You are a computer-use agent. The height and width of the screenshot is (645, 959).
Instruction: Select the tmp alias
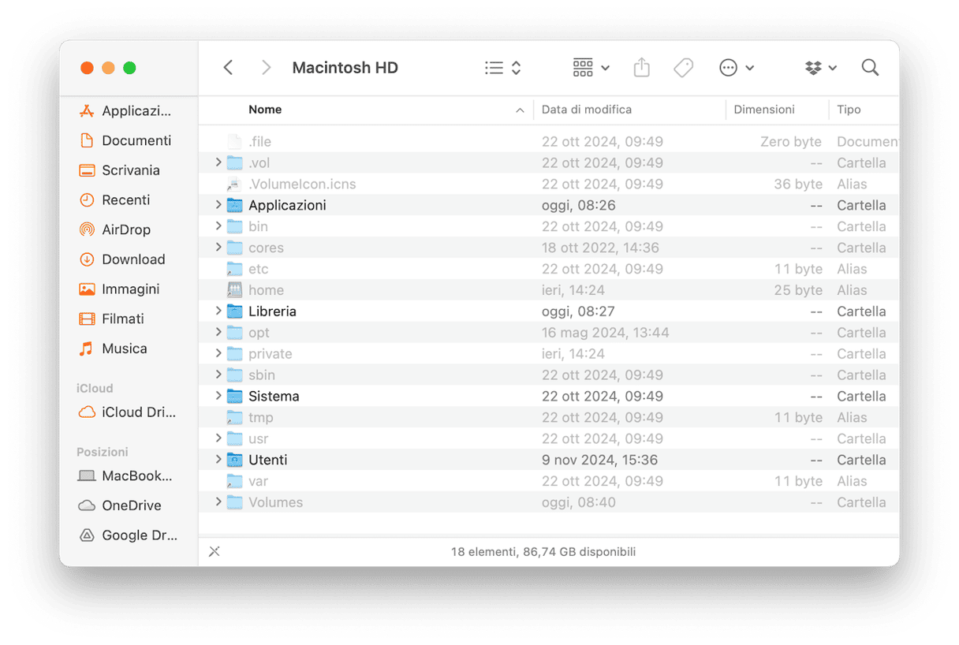[x=260, y=418]
